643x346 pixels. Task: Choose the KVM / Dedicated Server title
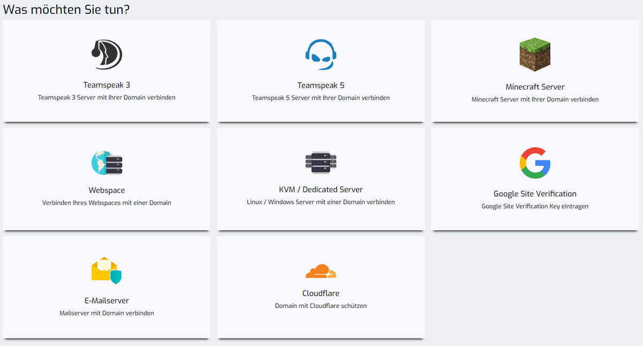click(321, 190)
